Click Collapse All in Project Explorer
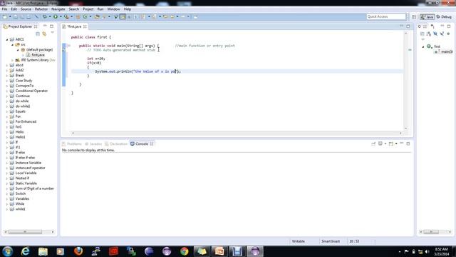The height and width of the screenshot is (257, 456). point(38,34)
